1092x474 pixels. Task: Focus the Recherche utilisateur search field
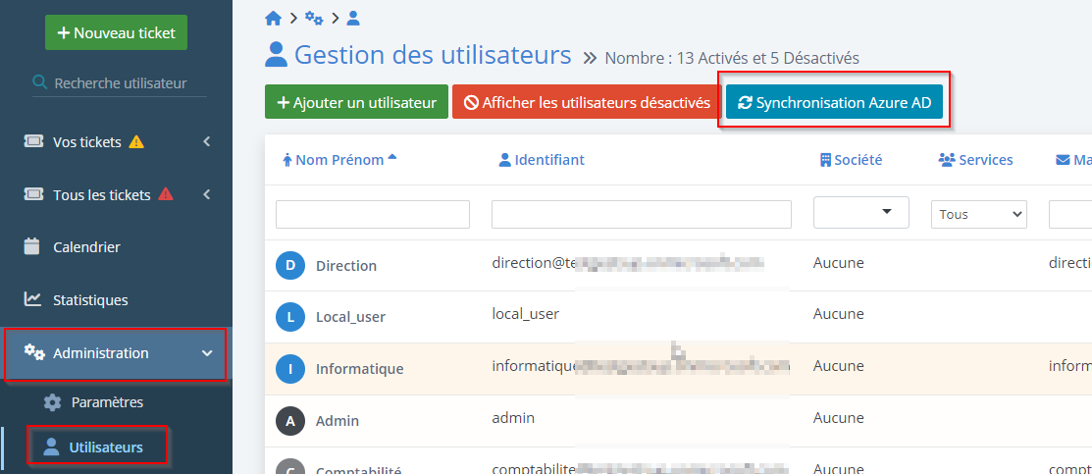coord(121,83)
